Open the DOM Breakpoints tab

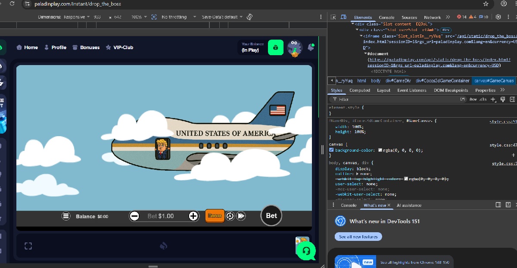(x=451, y=90)
